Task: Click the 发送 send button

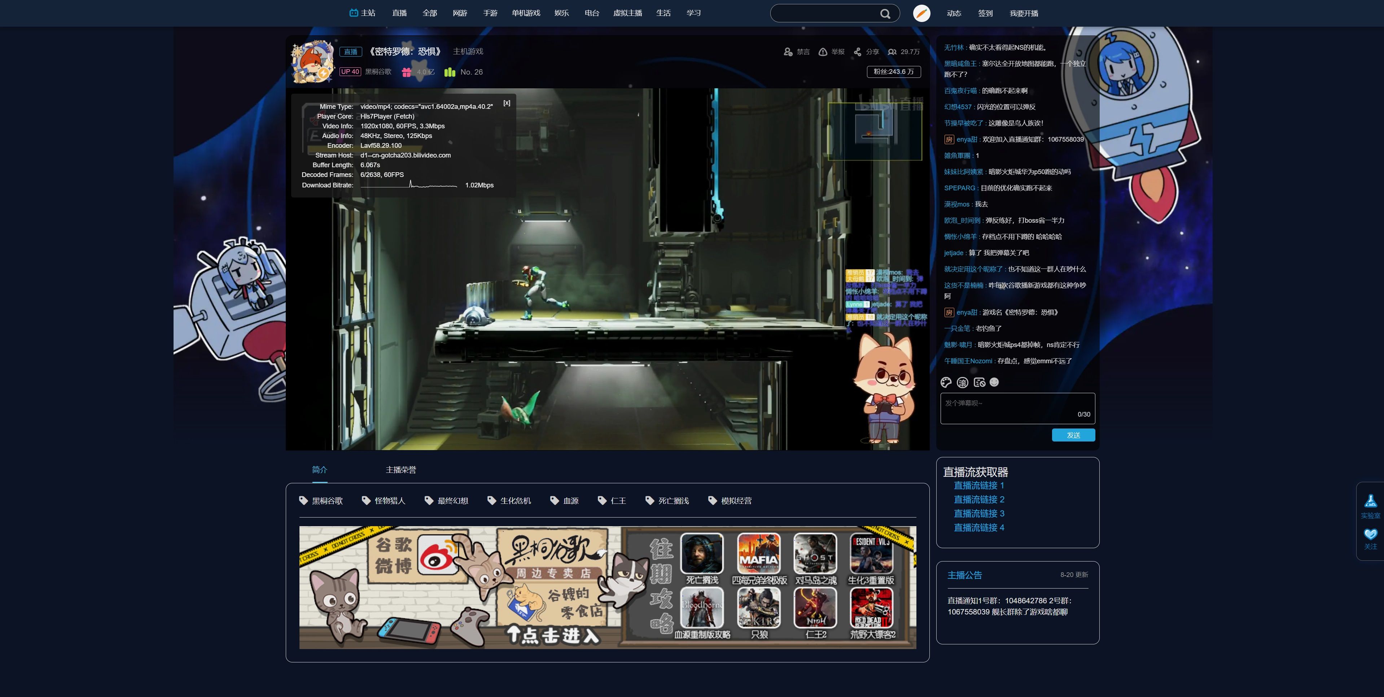Action: 1073,435
